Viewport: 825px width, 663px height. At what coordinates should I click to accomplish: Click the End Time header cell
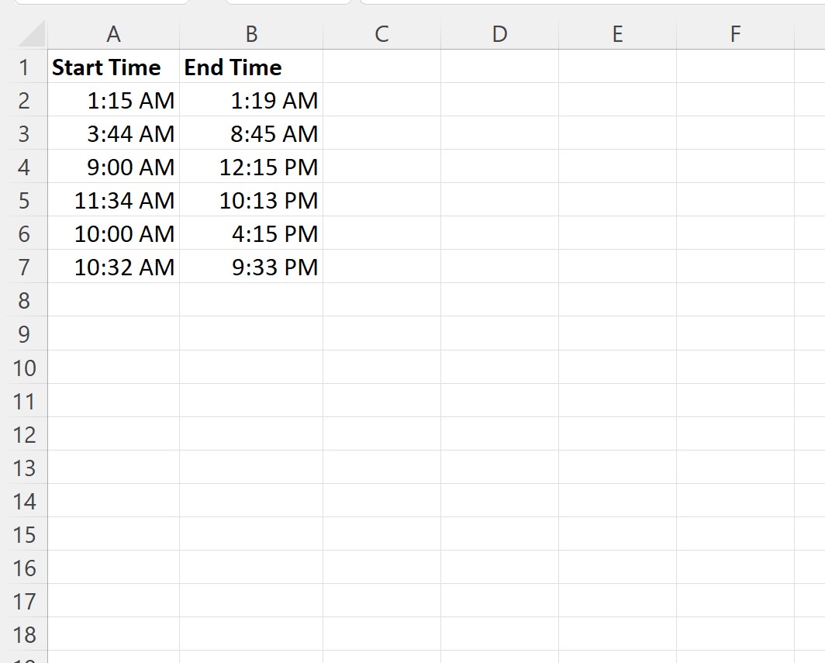point(233,67)
